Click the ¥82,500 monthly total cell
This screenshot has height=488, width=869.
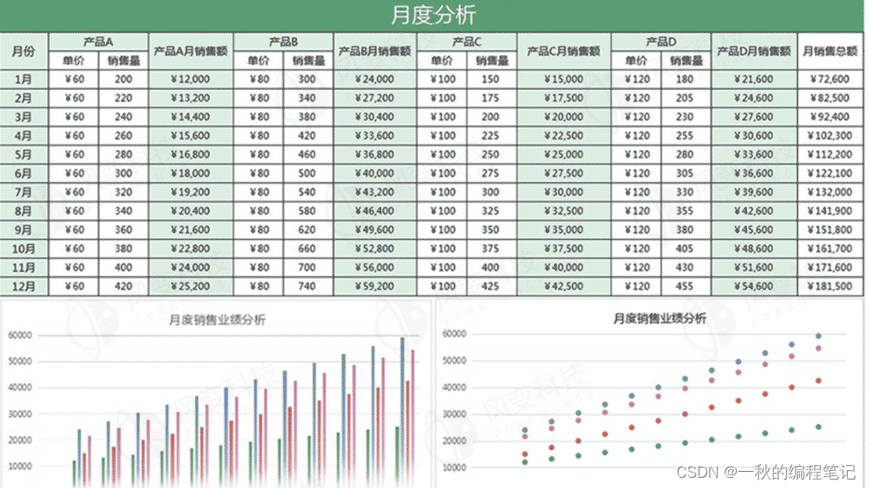tap(830, 98)
